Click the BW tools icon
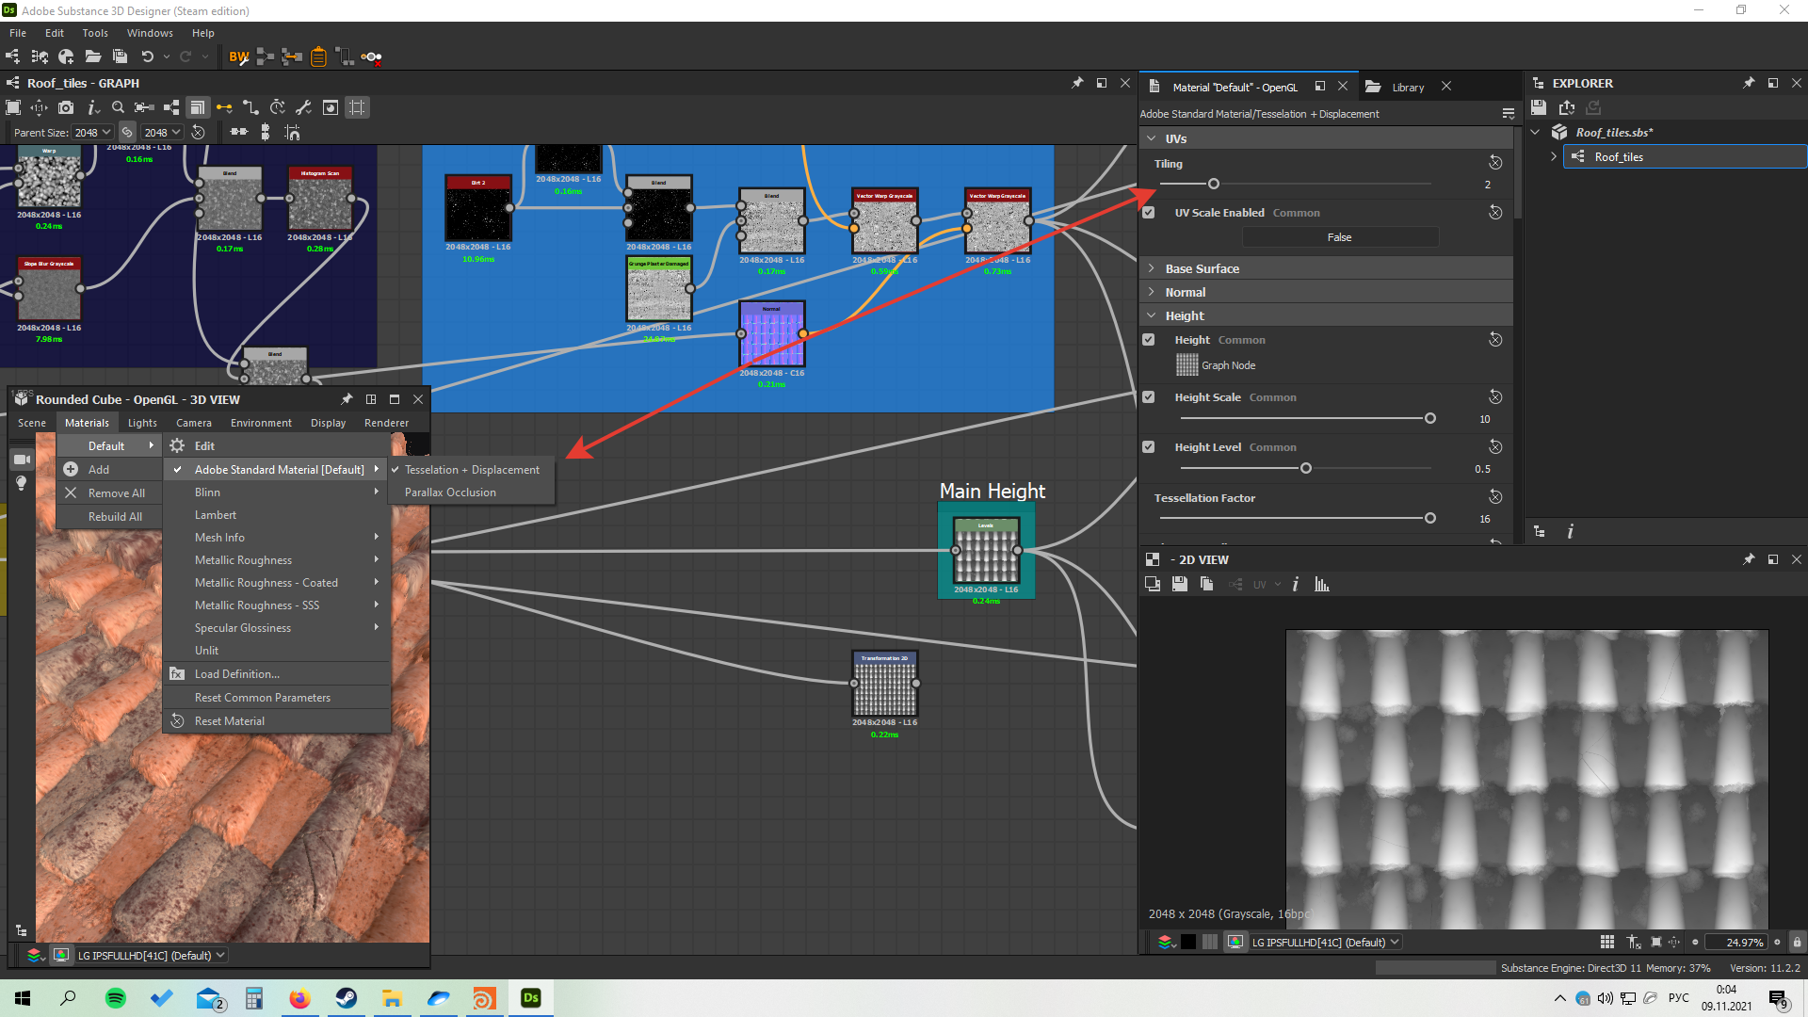1808x1017 pixels. point(239,56)
